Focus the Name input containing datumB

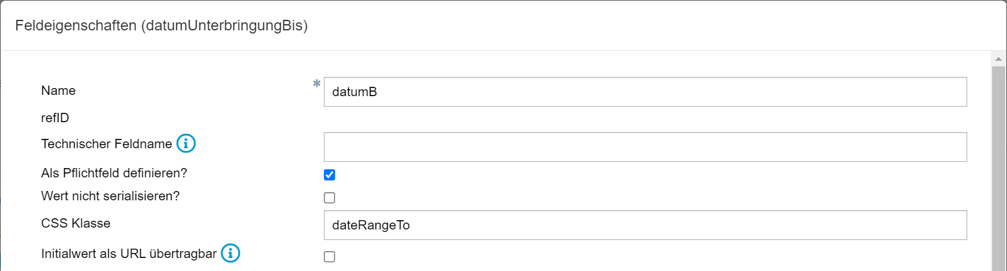click(645, 92)
